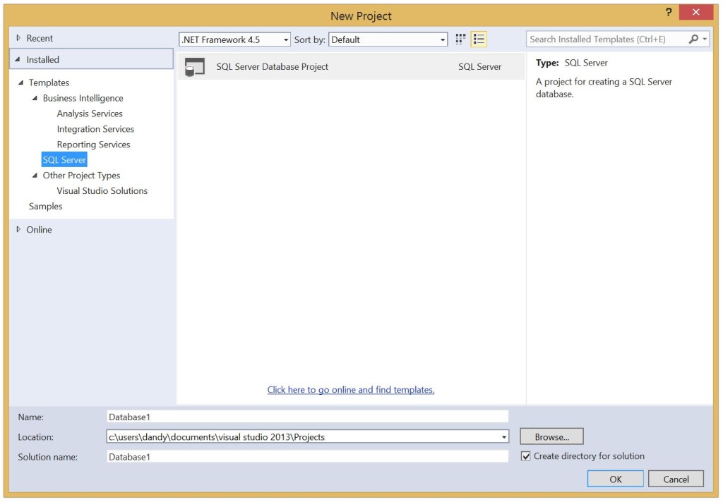723x502 pixels.
Task: Open the .NET Framework 4.5 dropdown
Action: [234, 39]
